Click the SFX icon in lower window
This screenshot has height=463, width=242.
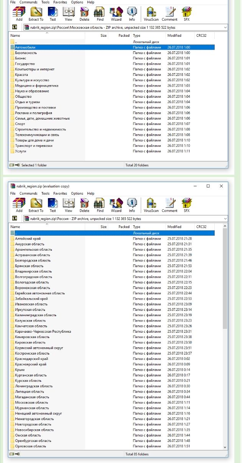(x=186, y=205)
